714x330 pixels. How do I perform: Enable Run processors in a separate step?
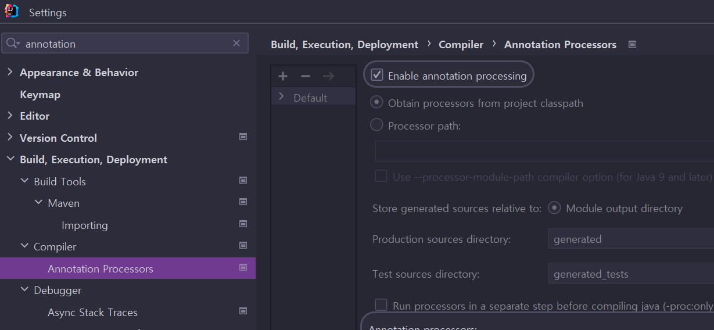381,305
